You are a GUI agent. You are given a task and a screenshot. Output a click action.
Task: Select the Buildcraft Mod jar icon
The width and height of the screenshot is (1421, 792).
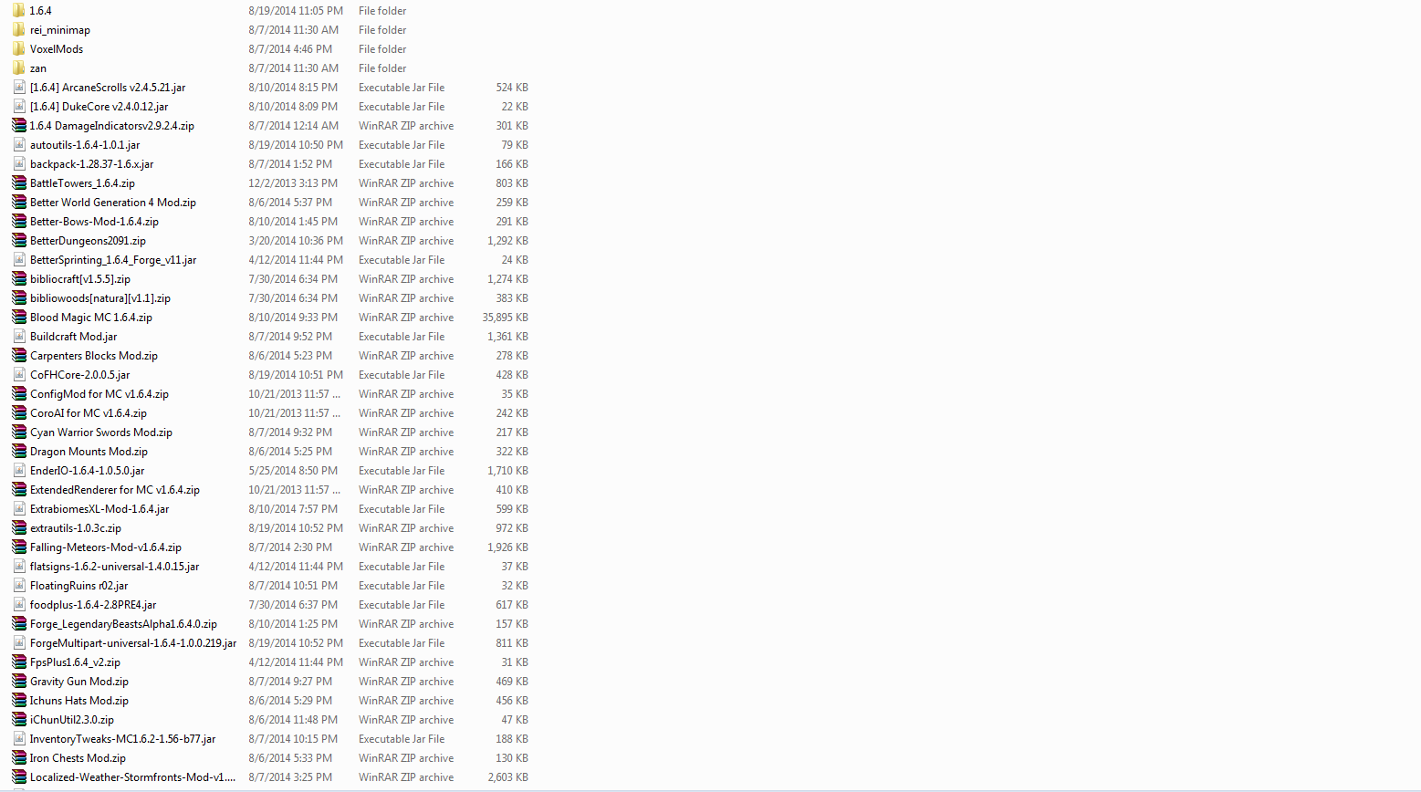(x=18, y=337)
